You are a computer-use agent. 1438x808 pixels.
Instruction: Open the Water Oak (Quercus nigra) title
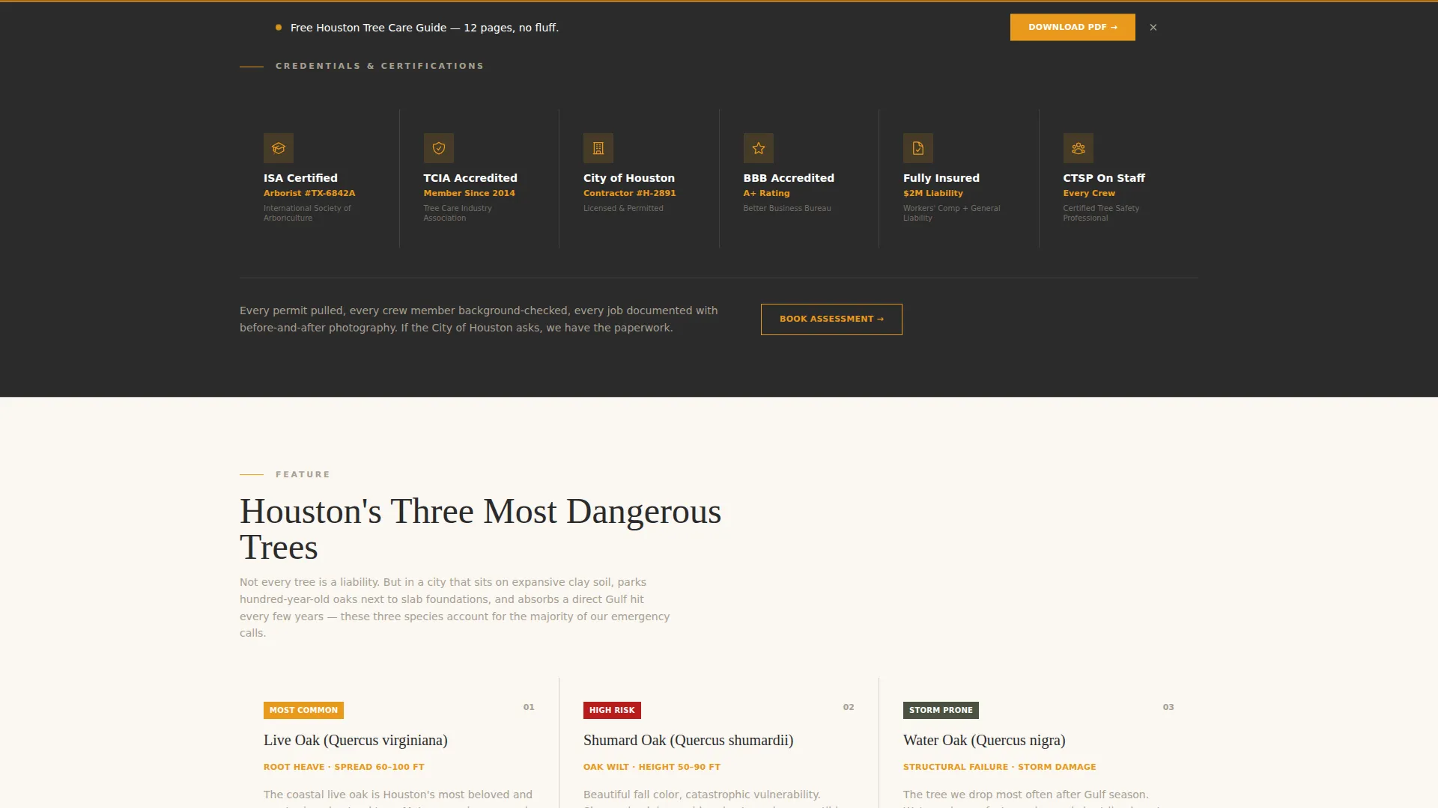984,740
